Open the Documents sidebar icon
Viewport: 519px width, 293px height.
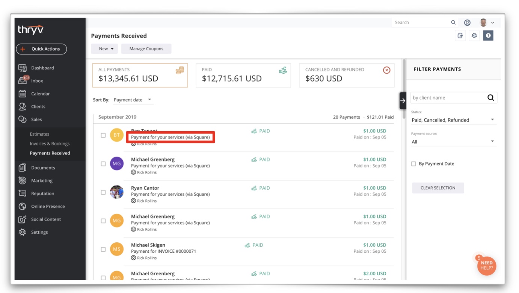coord(23,168)
